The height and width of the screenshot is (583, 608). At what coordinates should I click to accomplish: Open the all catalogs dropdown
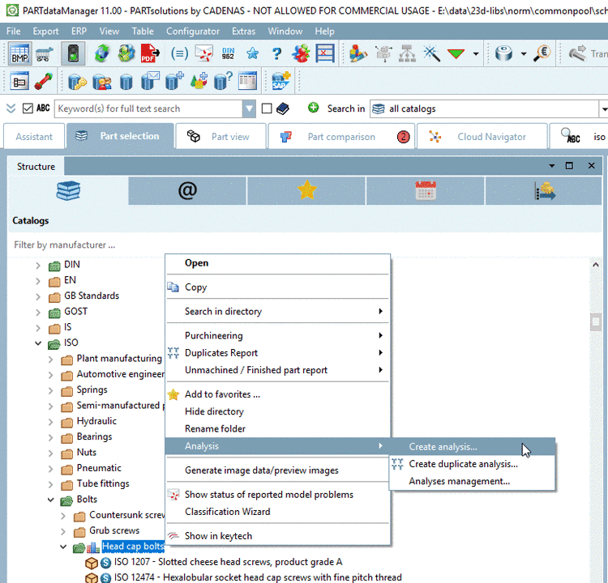pyautogui.click(x=603, y=109)
